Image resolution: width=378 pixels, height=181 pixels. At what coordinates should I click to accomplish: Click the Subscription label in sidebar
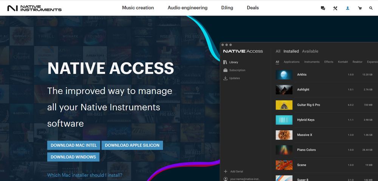tap(237, 70)
